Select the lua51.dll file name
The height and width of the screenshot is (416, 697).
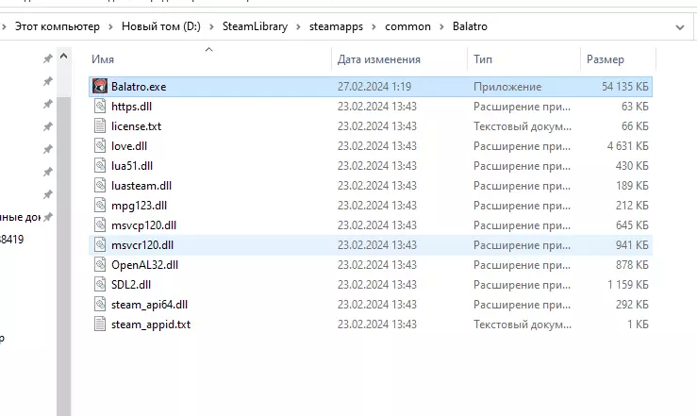click(132, 165)
